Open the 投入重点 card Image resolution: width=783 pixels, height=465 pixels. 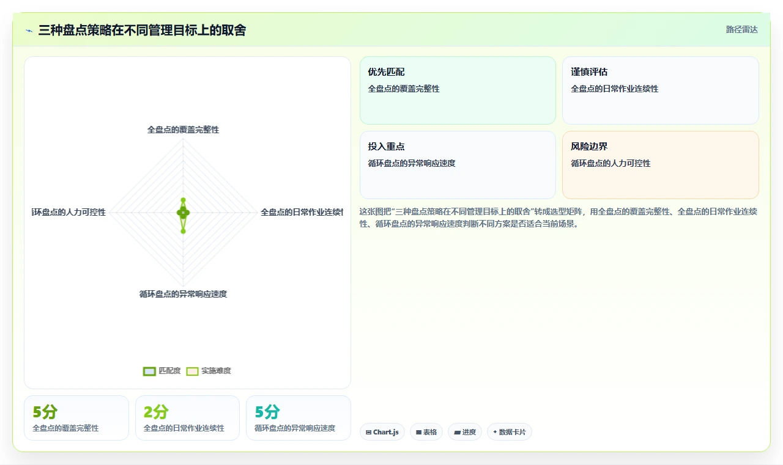tap(458, 165)
